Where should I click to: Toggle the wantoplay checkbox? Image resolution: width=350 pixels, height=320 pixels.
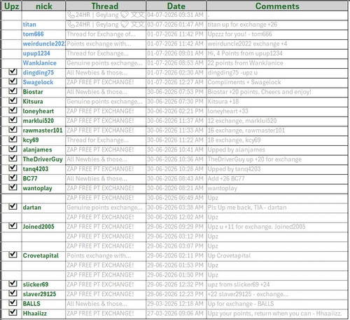pos(13,187)
